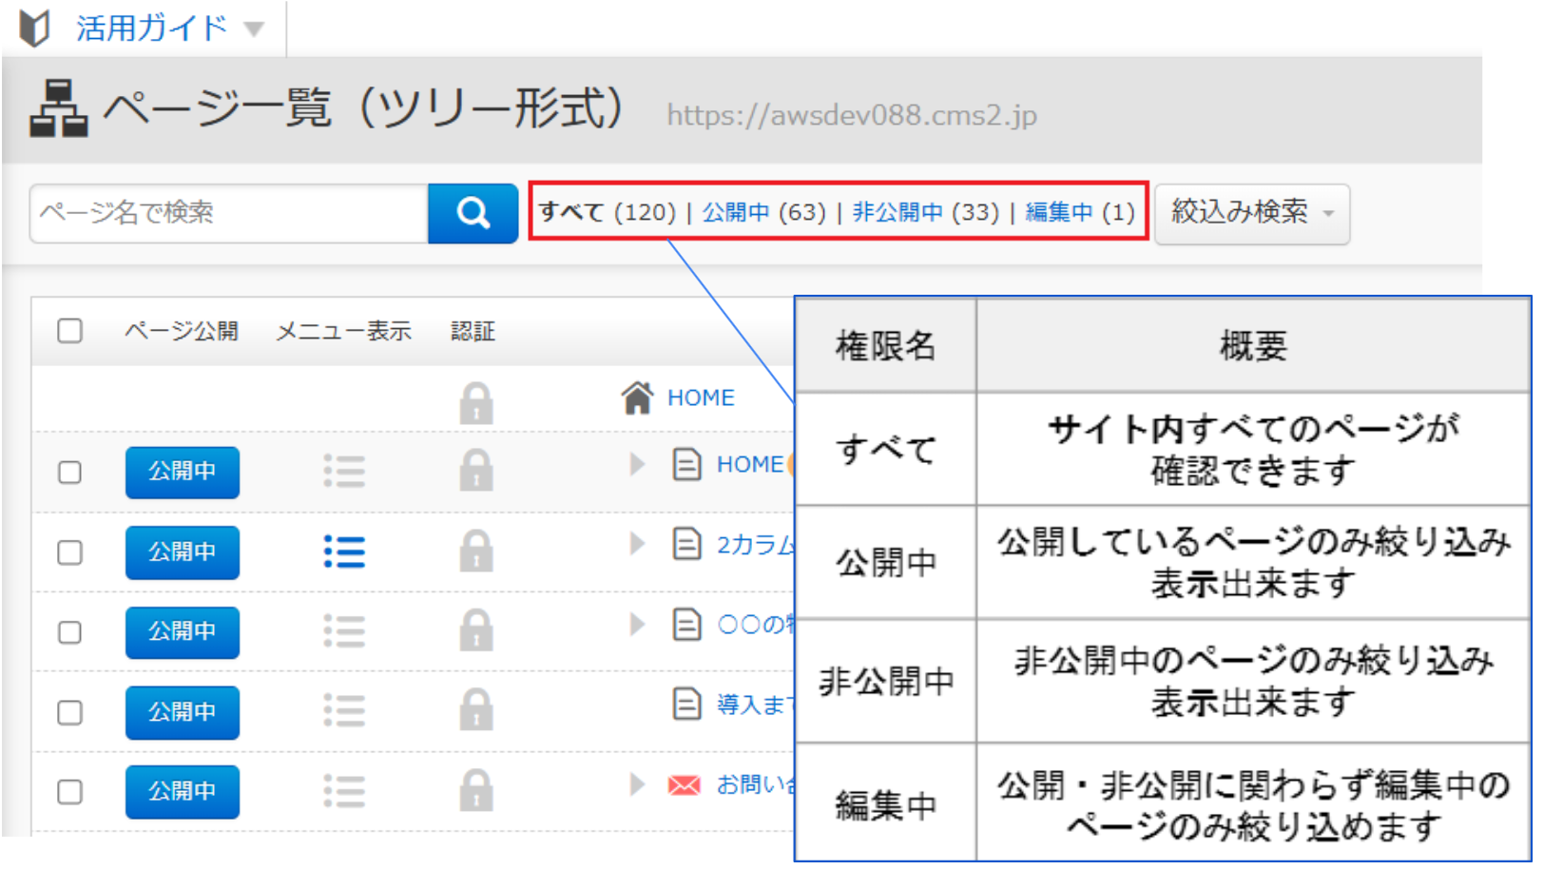Image resolution: width=1563 pixels, height=889 pixels.
Task: Click 公開中 button in お問い row
Action: [x=183, y=791]
